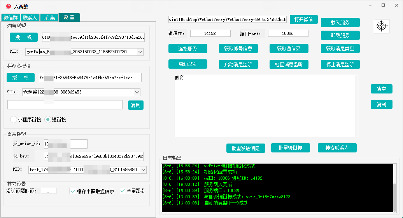Maximize the 六两整 window
This screenshot has height=218, width=403.
383,5
